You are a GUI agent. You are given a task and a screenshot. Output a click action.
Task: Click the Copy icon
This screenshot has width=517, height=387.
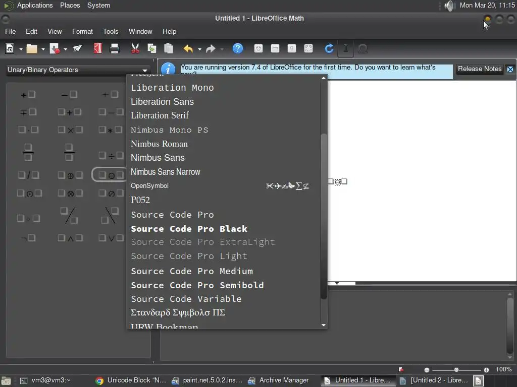coord(152,49)
